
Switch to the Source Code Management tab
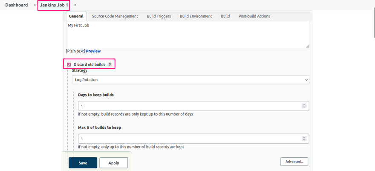coord(115,16)
